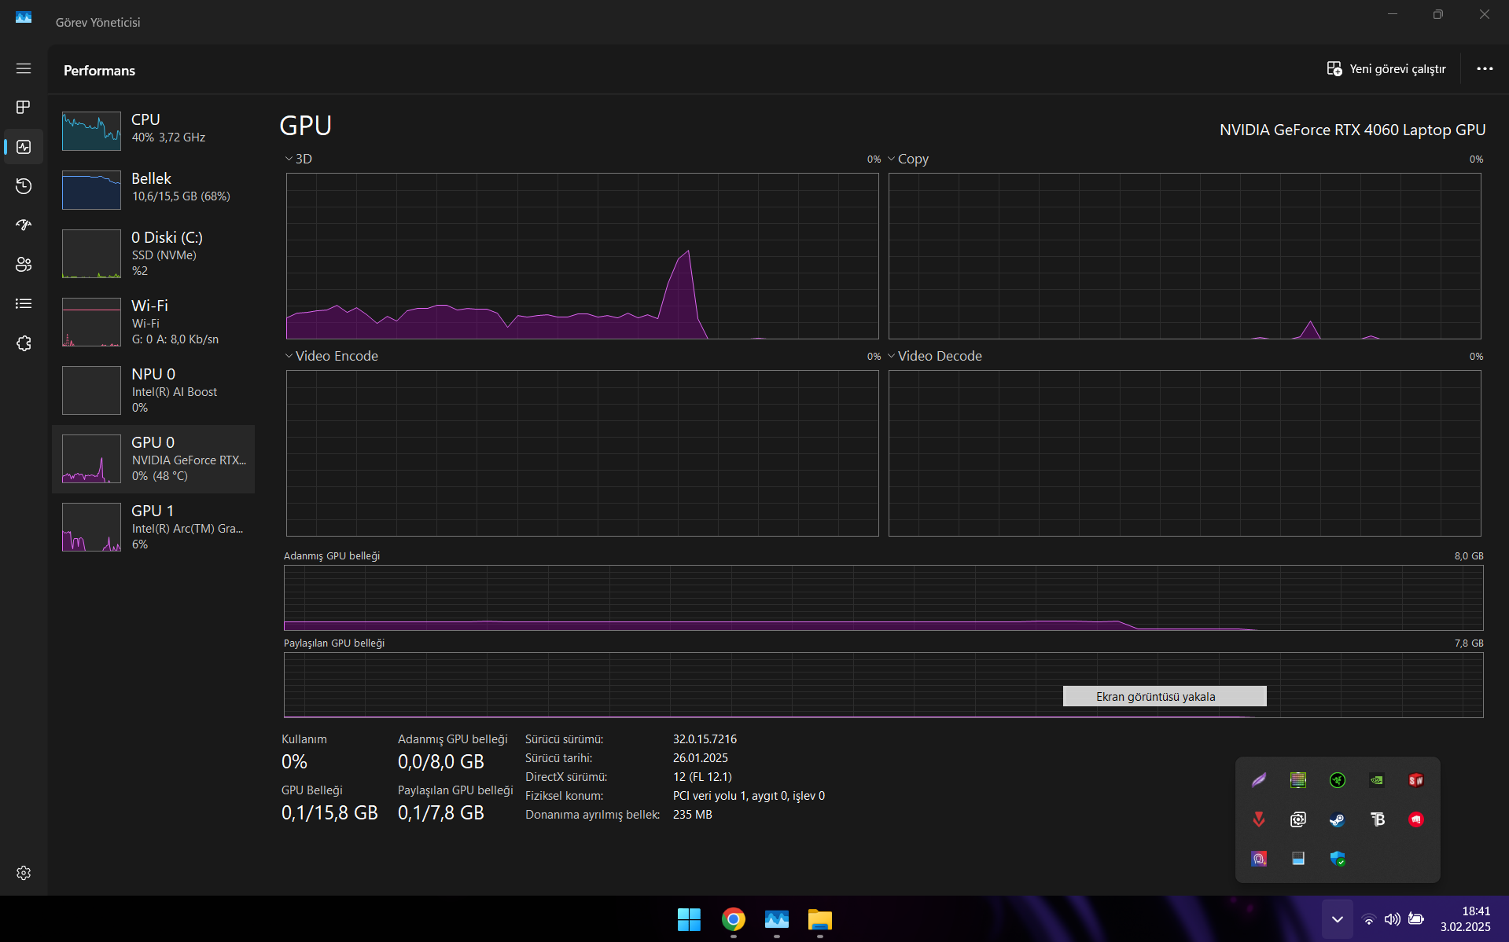Click the volume speaker tray icon

click(x=1393, y=919)
